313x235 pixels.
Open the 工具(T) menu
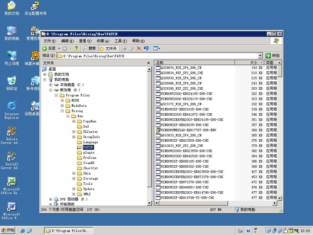point(120,41)
